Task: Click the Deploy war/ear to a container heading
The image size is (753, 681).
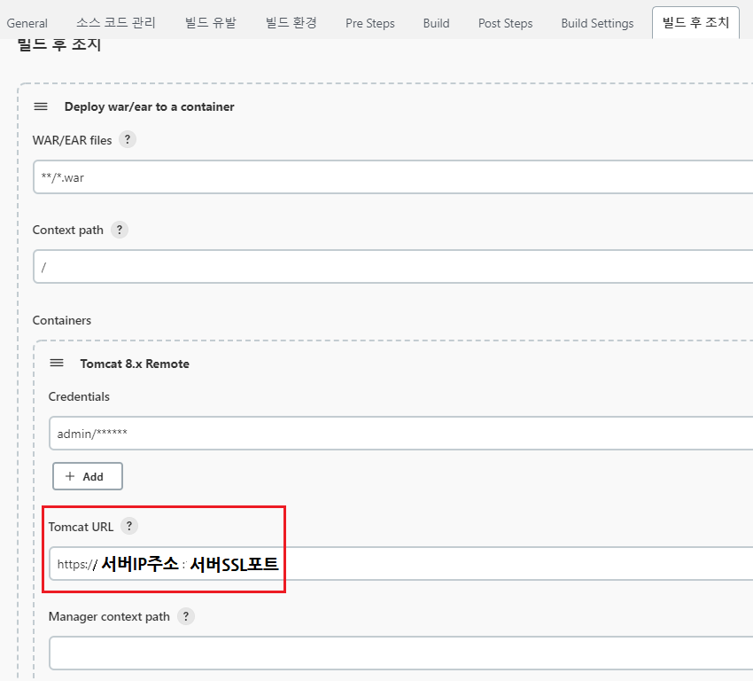Action: coord(150,106)
